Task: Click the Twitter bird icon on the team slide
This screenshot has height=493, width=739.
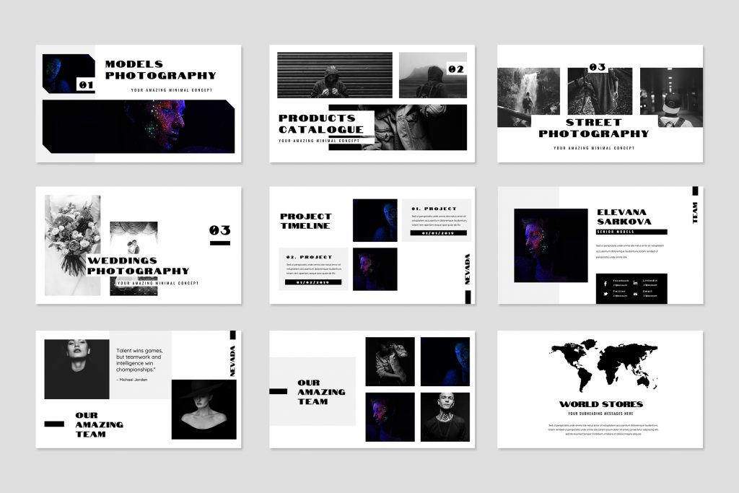Action: click(x=605, y=294)
